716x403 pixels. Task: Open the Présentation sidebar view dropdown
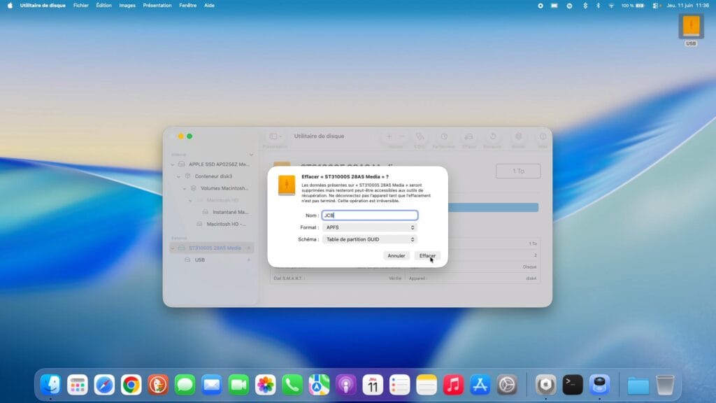[x=275, y=136]
